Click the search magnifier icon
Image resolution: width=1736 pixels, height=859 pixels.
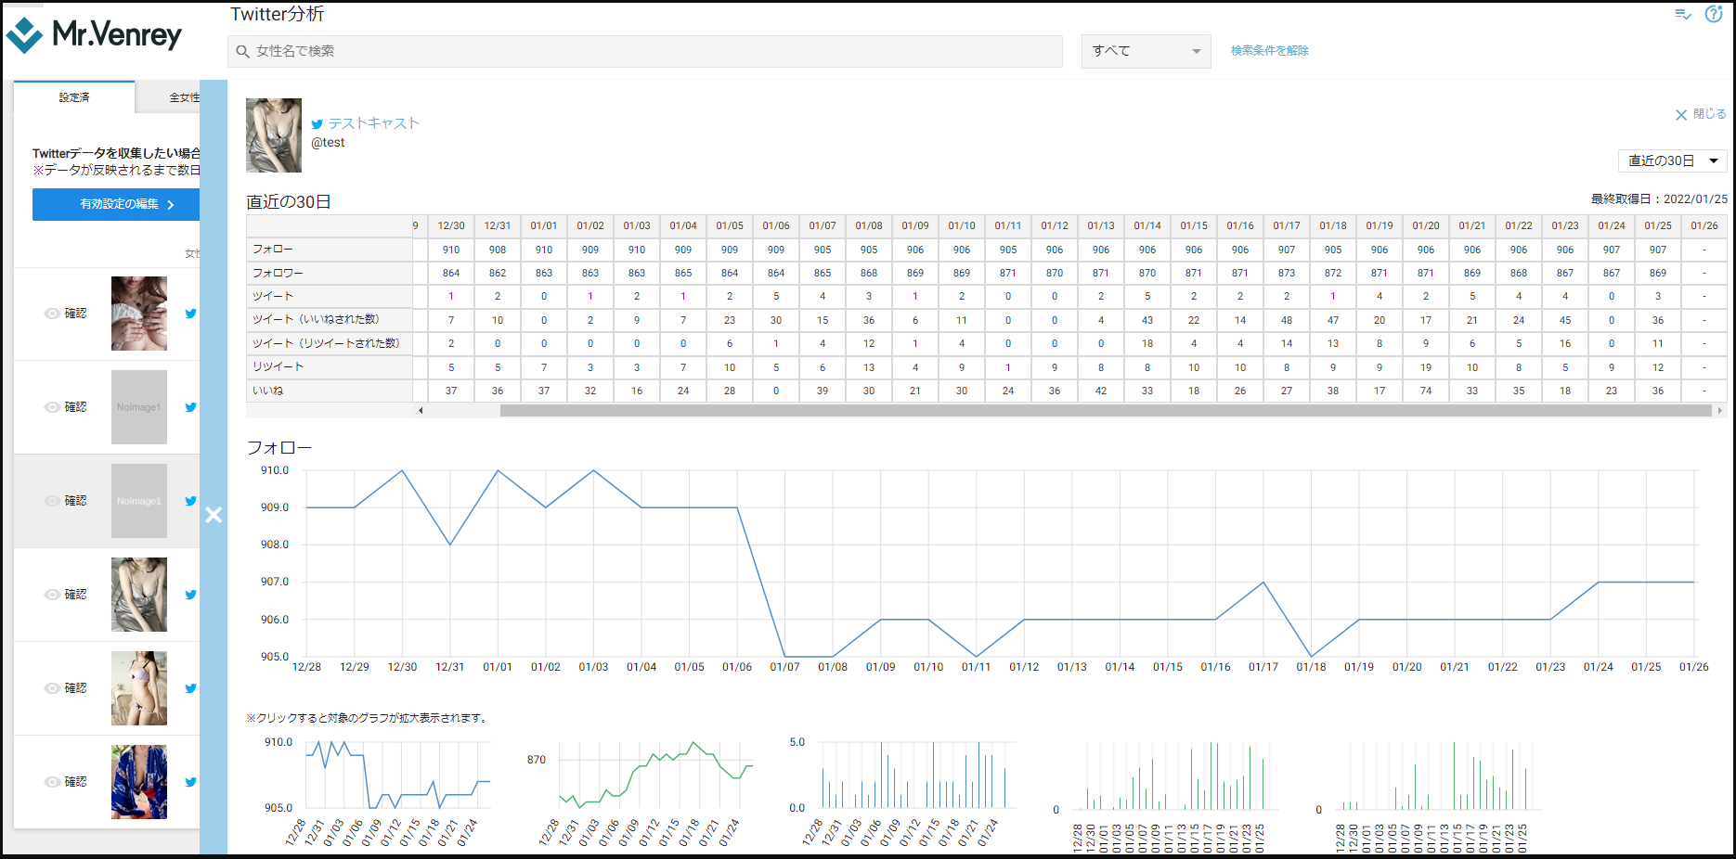(242, 52)
